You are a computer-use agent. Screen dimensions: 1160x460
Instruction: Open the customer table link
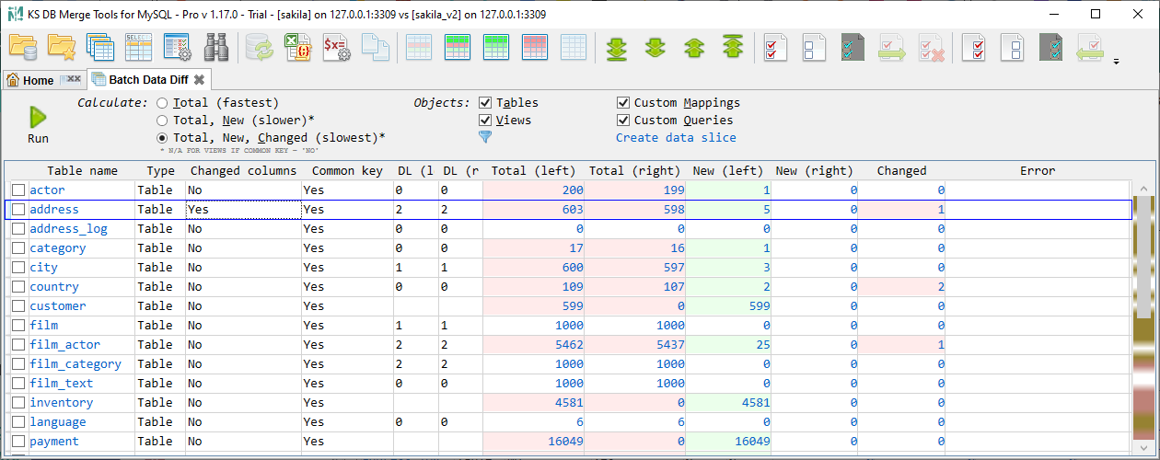coord(58,305)
